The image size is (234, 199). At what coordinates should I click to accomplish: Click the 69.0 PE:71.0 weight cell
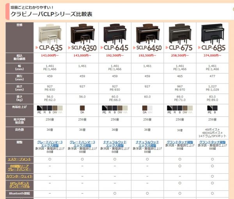pyautogui.click(x=180, y=98)
